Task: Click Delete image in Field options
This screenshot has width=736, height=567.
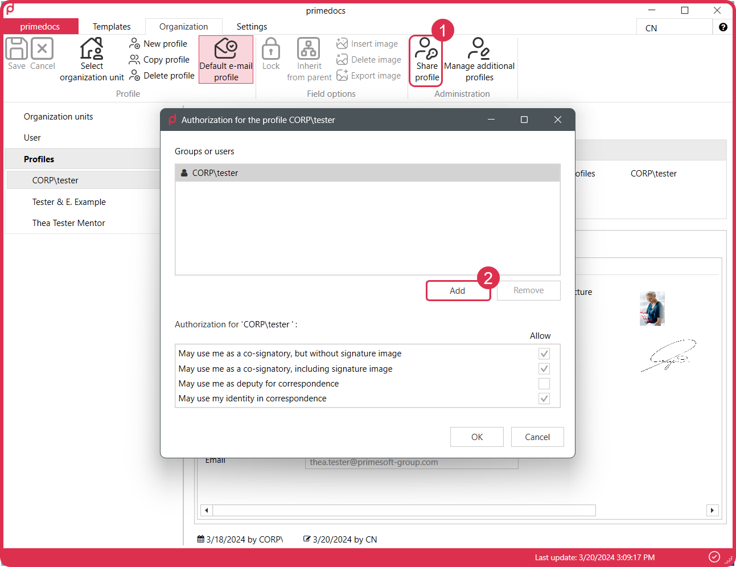Action: 369,60
